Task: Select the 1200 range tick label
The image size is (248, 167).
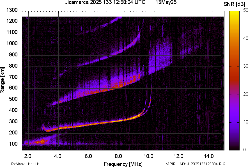Action: (12, 21)
